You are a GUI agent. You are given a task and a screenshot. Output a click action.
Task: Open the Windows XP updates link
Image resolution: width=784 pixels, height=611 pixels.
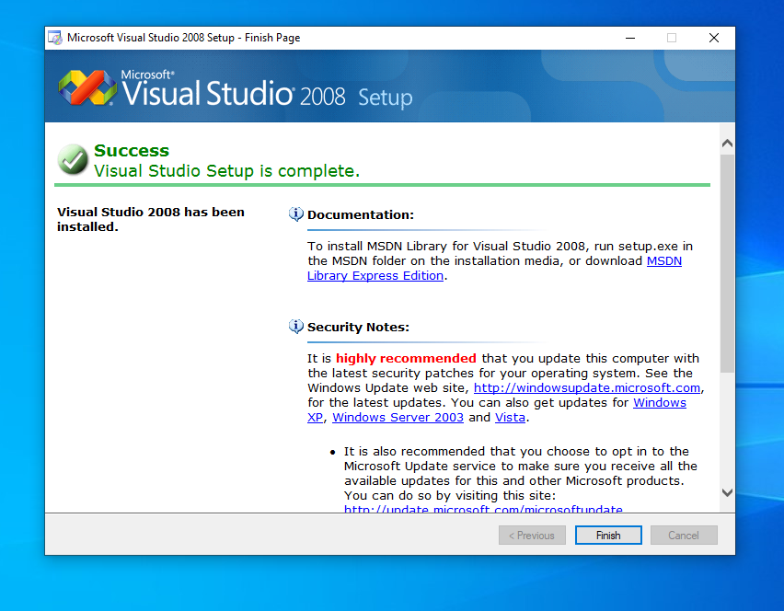click(x=660, y=402)
